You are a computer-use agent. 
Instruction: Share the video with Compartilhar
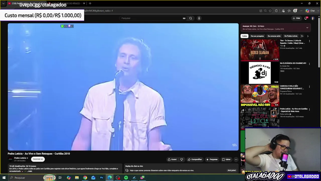coord(195,159)
